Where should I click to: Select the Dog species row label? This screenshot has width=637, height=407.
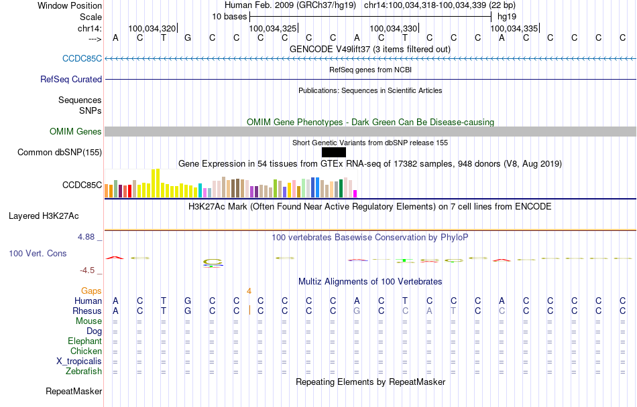(95, 331)
